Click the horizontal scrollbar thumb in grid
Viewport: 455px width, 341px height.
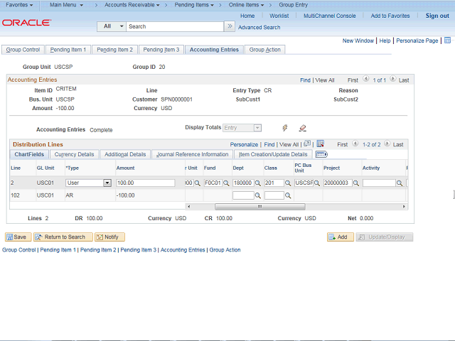(259, 207)
